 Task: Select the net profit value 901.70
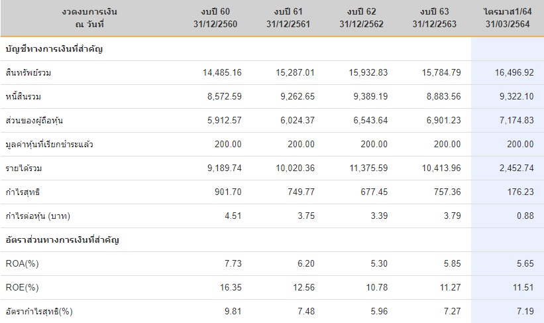tap(225, 192)
